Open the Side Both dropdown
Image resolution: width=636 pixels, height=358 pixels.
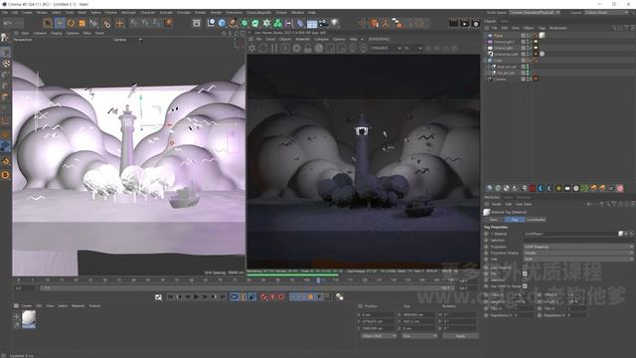pyautogui.click(x=578, y=259)
